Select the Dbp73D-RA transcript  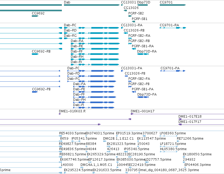[x=143, y=54]
